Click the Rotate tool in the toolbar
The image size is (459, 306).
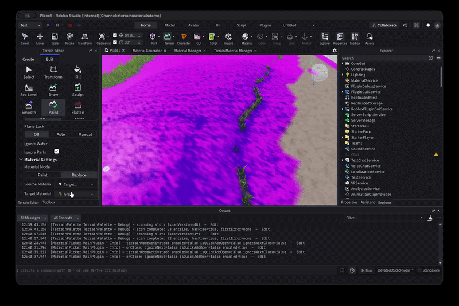coord(69,38)
